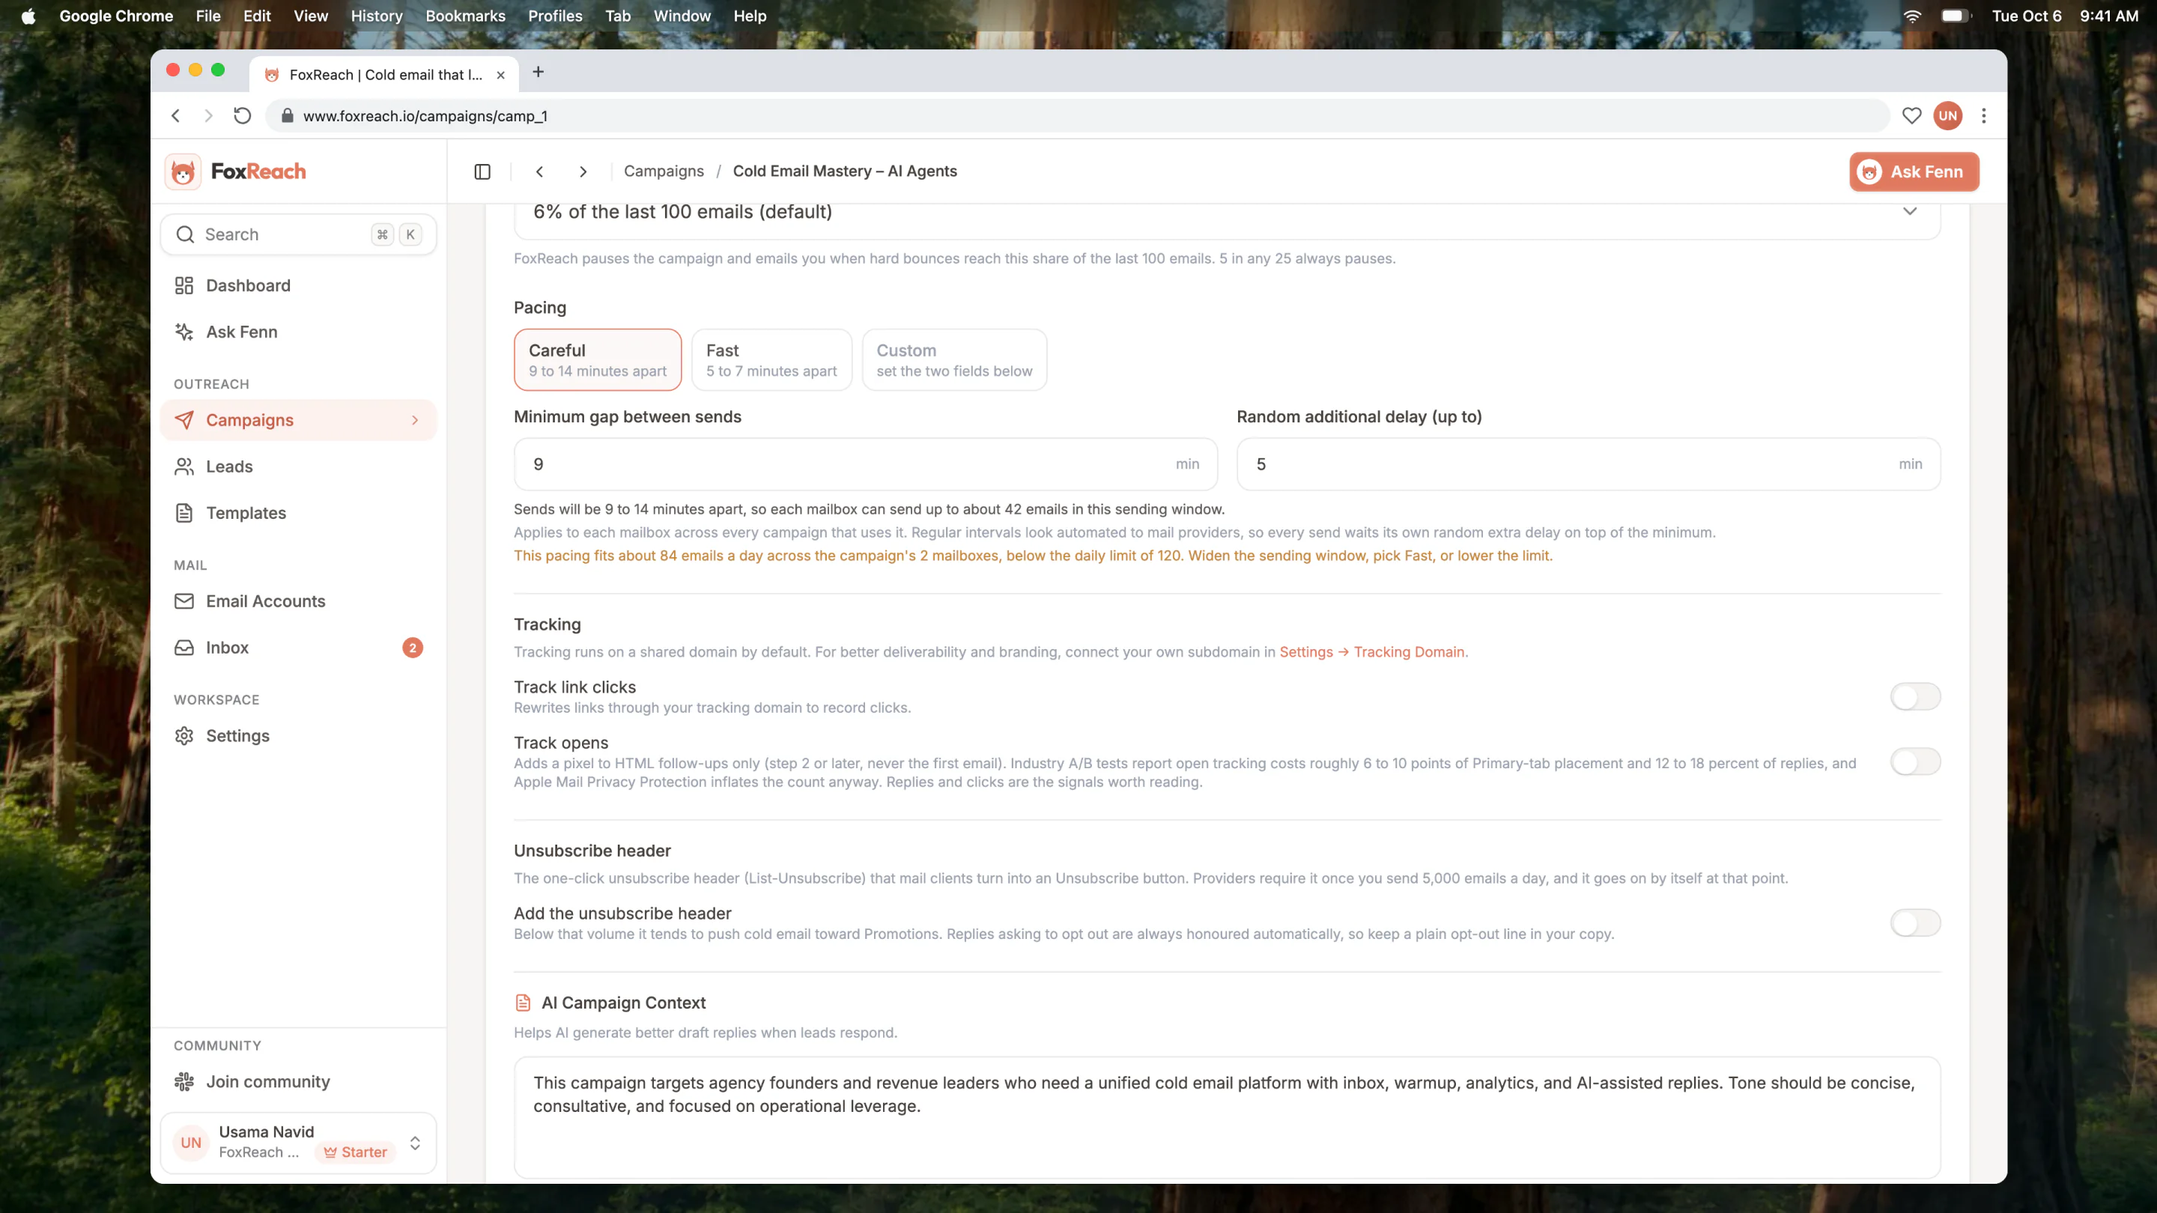Enable Add the unsubscribe header toggle
This screenshot has height=1213, width=2157.
[x=1915, y=922]
